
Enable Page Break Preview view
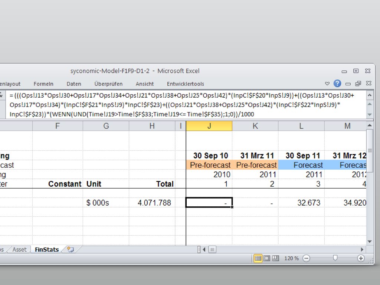(x=275, y=258)
